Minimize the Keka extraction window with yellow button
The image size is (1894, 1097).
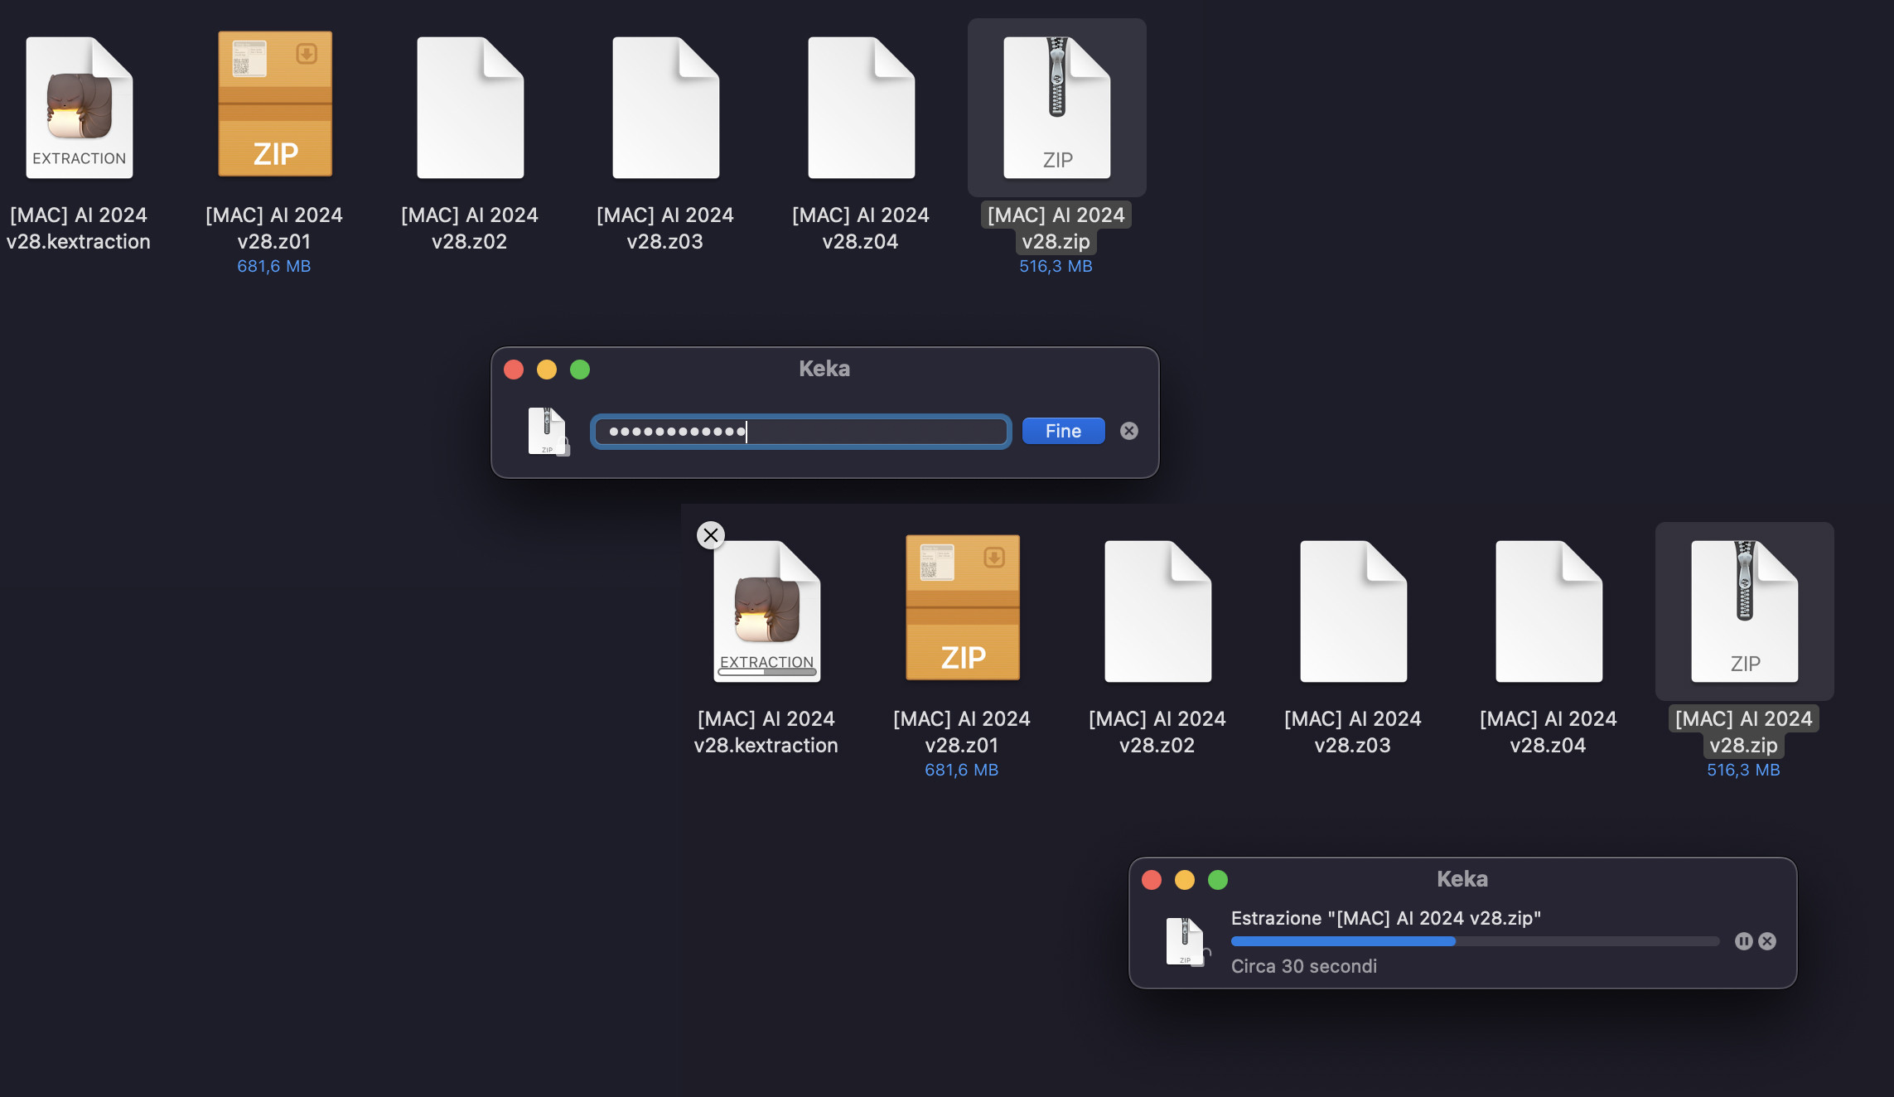click(x=1185, y=880)
